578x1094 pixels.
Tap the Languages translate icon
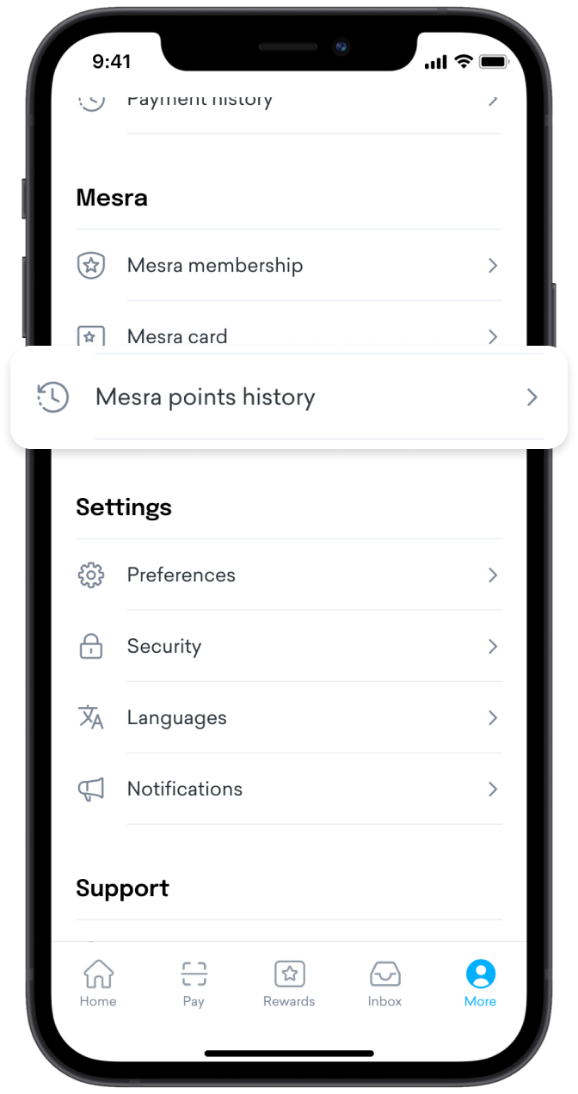pos(90,717)
